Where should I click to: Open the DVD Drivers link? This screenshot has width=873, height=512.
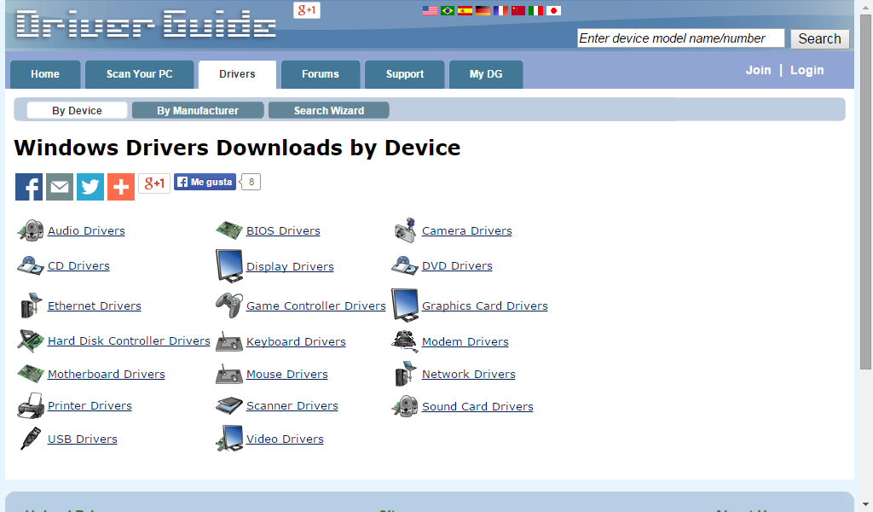[x=457, y=265]
